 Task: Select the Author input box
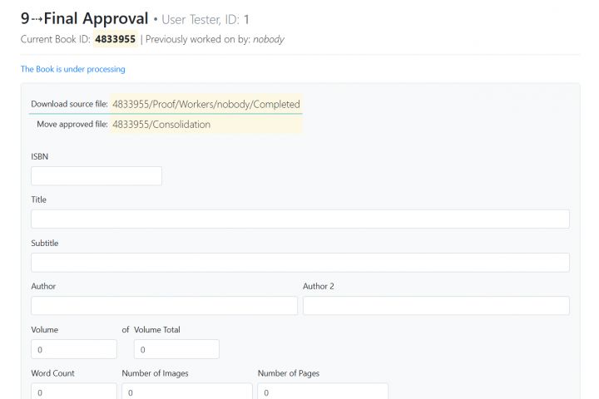(x=164, y=306)
